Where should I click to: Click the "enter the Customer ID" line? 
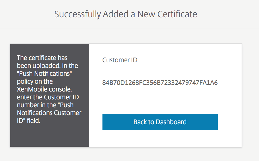coord(47,97)
